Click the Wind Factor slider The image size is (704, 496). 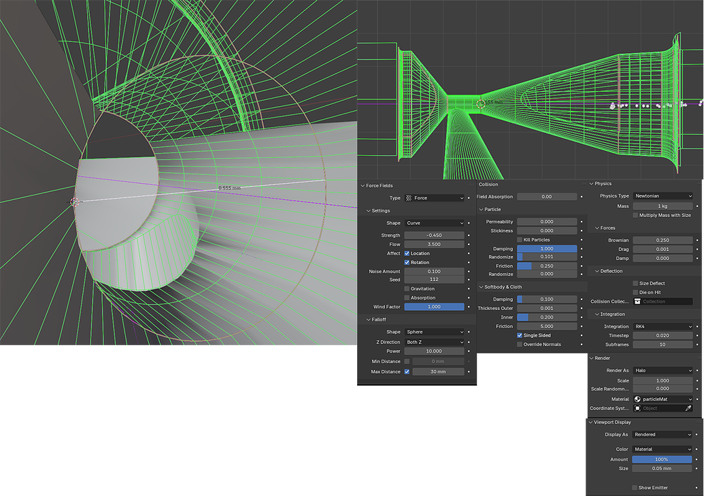tap(434, 307)
